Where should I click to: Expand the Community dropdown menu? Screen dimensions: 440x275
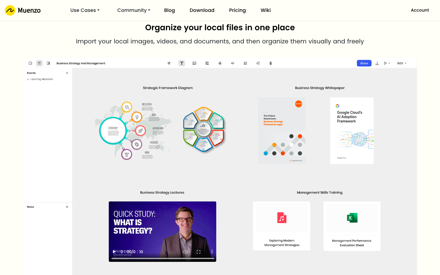134,10
